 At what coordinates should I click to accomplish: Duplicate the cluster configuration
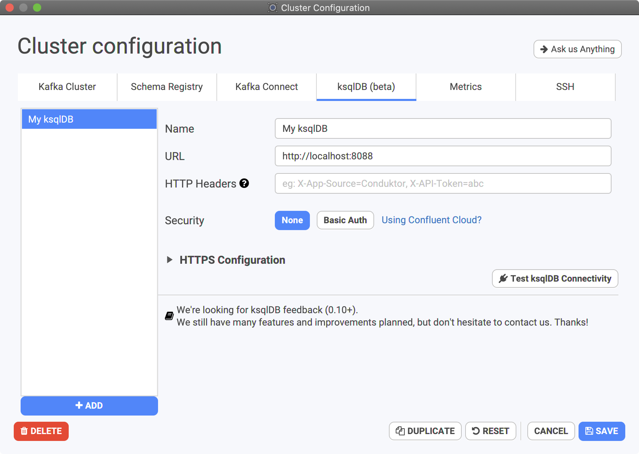[x=425, y=431]
